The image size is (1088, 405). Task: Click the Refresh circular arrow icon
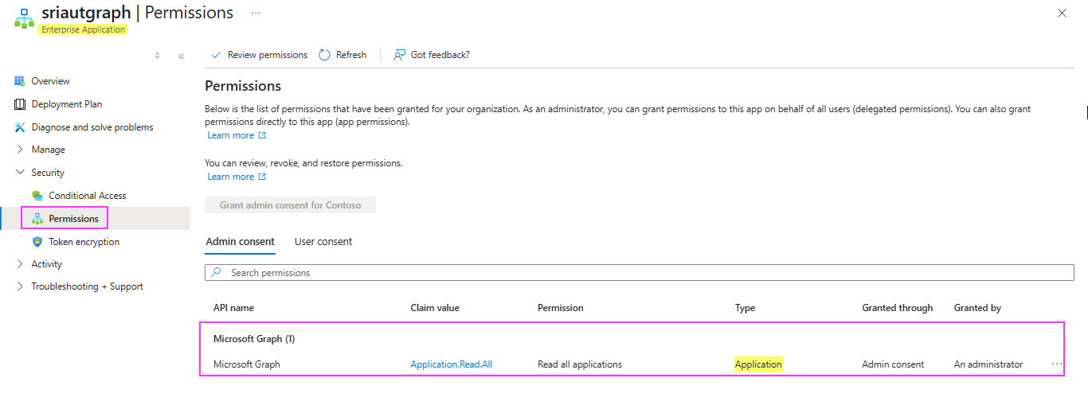point(324,55)
